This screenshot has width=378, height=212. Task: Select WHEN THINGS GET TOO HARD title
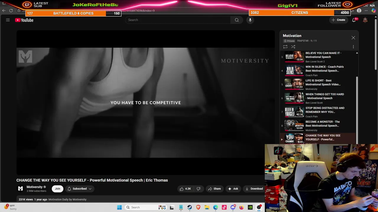click(325, 96)
